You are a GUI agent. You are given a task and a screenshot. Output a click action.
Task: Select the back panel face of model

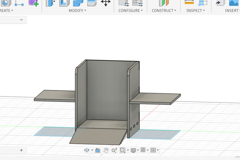107,89
